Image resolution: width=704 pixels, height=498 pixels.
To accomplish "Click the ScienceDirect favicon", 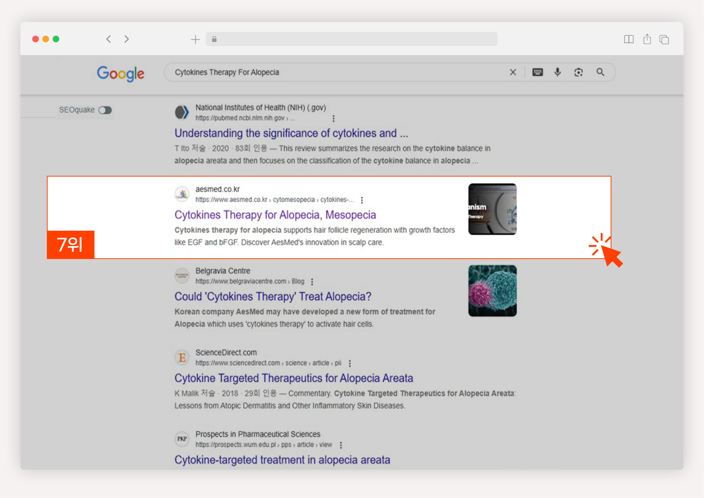I will 182,357.
